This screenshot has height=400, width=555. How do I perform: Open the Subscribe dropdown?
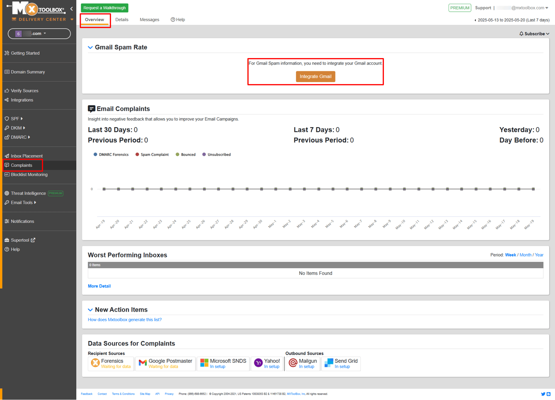[534, 34]
